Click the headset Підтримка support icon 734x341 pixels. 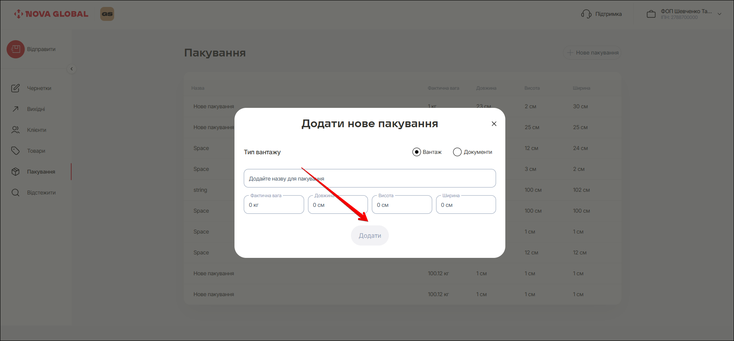point(586,14)
